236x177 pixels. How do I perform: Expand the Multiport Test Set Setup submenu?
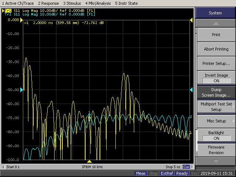pyautogui.click(x=216, y=107)
